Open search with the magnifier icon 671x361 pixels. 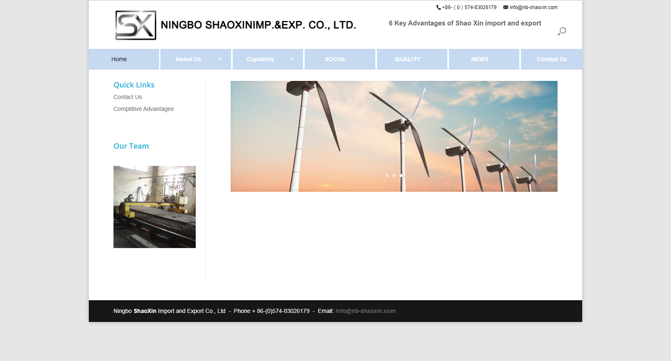[x=562, y=32]
